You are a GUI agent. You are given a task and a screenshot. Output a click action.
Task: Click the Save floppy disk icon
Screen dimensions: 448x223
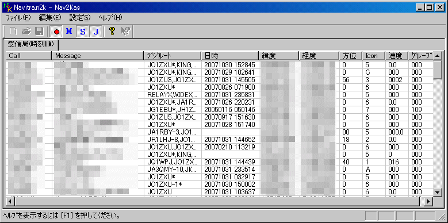(x=39, y=32)
